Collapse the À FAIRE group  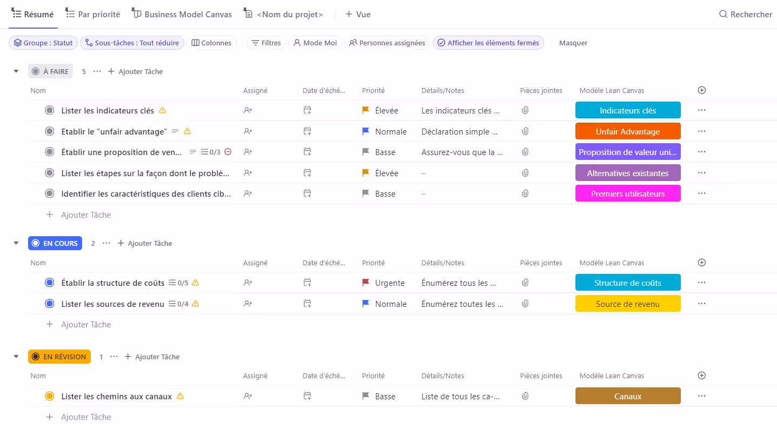[x=16, y=71]
